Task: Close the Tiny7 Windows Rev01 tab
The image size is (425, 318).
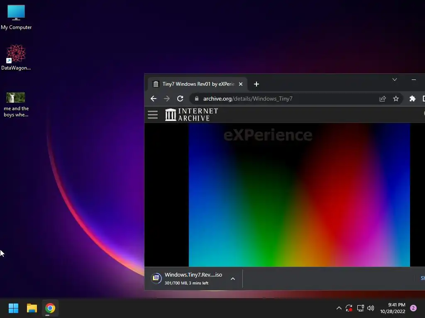Action: 240,84
